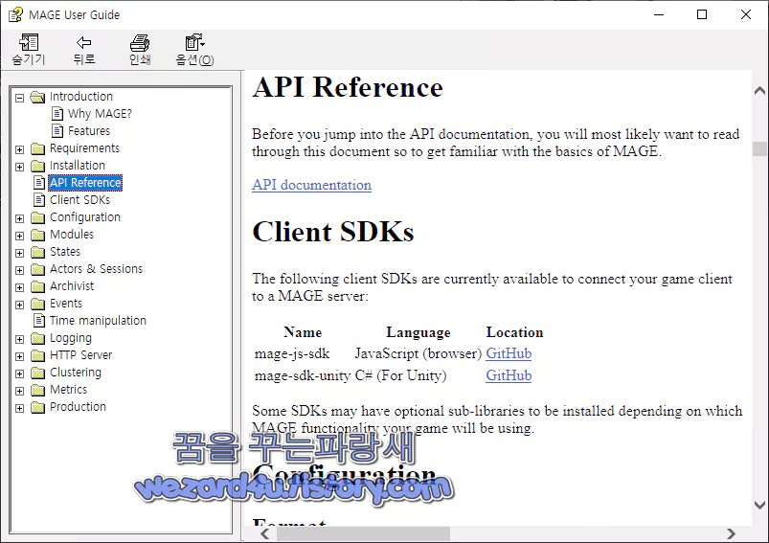
Task: Click the Installation folder icon
Action: point(37,166)
